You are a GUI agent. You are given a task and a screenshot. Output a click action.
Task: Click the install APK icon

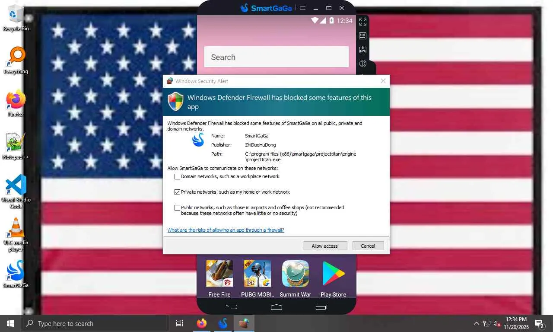click(x=363, y=50)
